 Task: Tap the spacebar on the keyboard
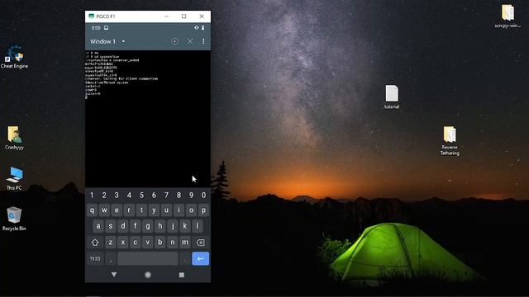(x=148, y=258)
